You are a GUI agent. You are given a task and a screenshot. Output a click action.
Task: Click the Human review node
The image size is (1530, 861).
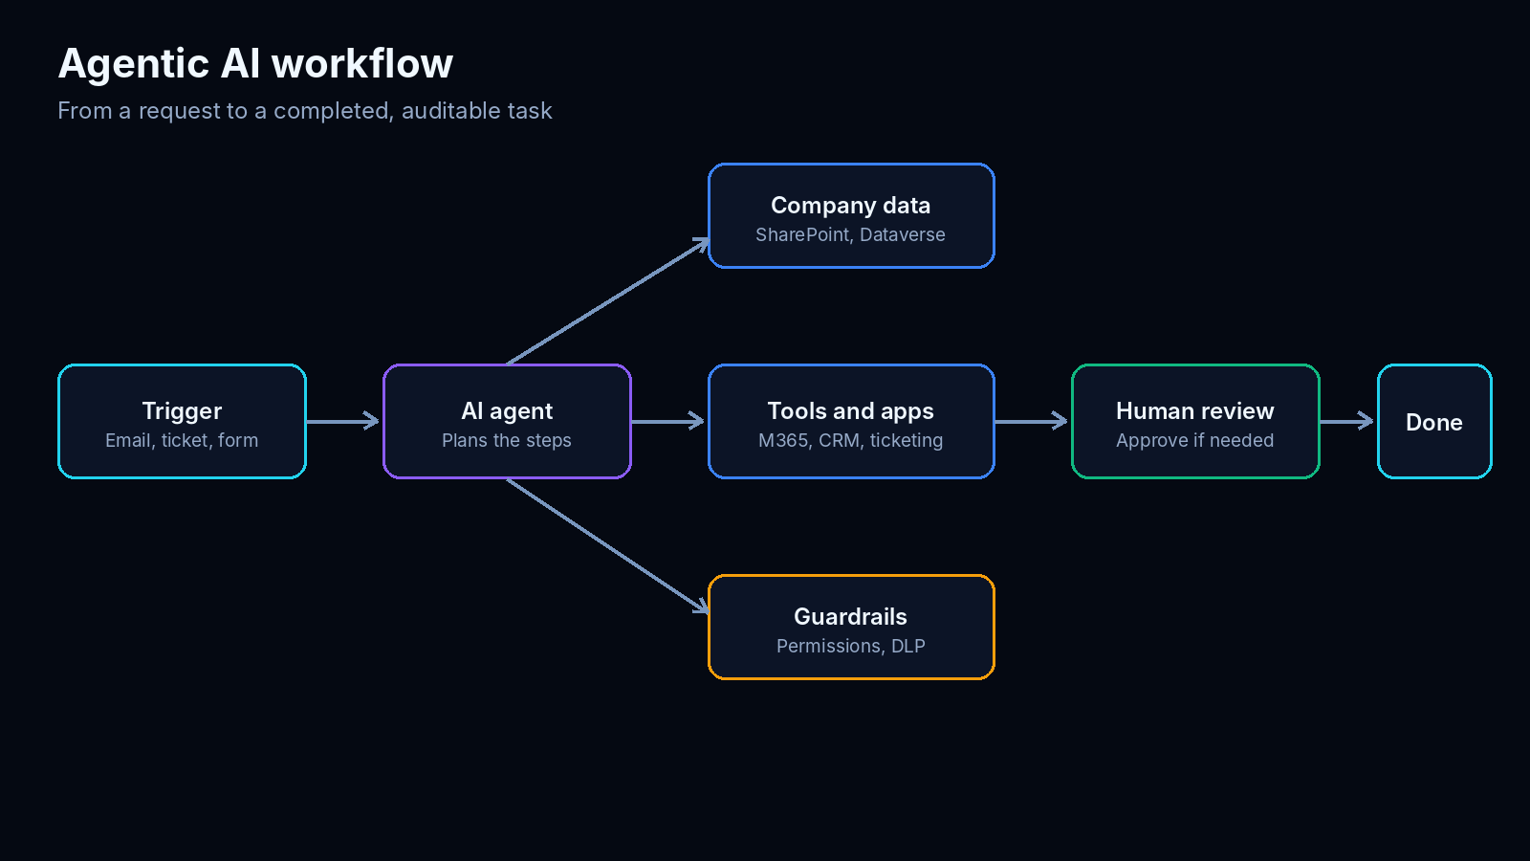point(1195,421)
